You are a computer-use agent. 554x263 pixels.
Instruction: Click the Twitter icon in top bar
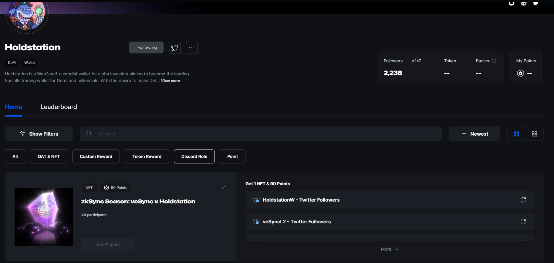coord(536,3)
